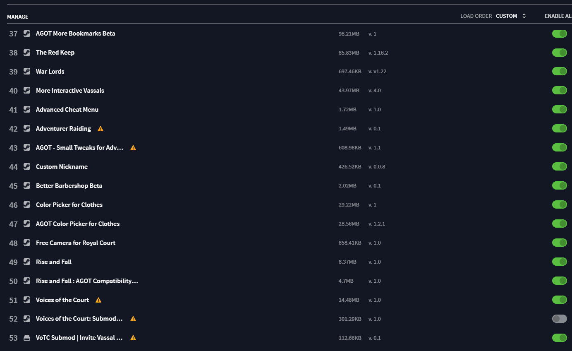The height and width of the screenshot is (351, 572).
Task: Open the Manage menu label
Action: [18, 17]
